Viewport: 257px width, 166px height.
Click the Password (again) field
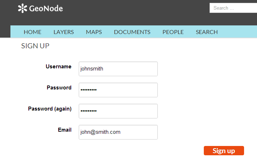click(x=118, y=111)
